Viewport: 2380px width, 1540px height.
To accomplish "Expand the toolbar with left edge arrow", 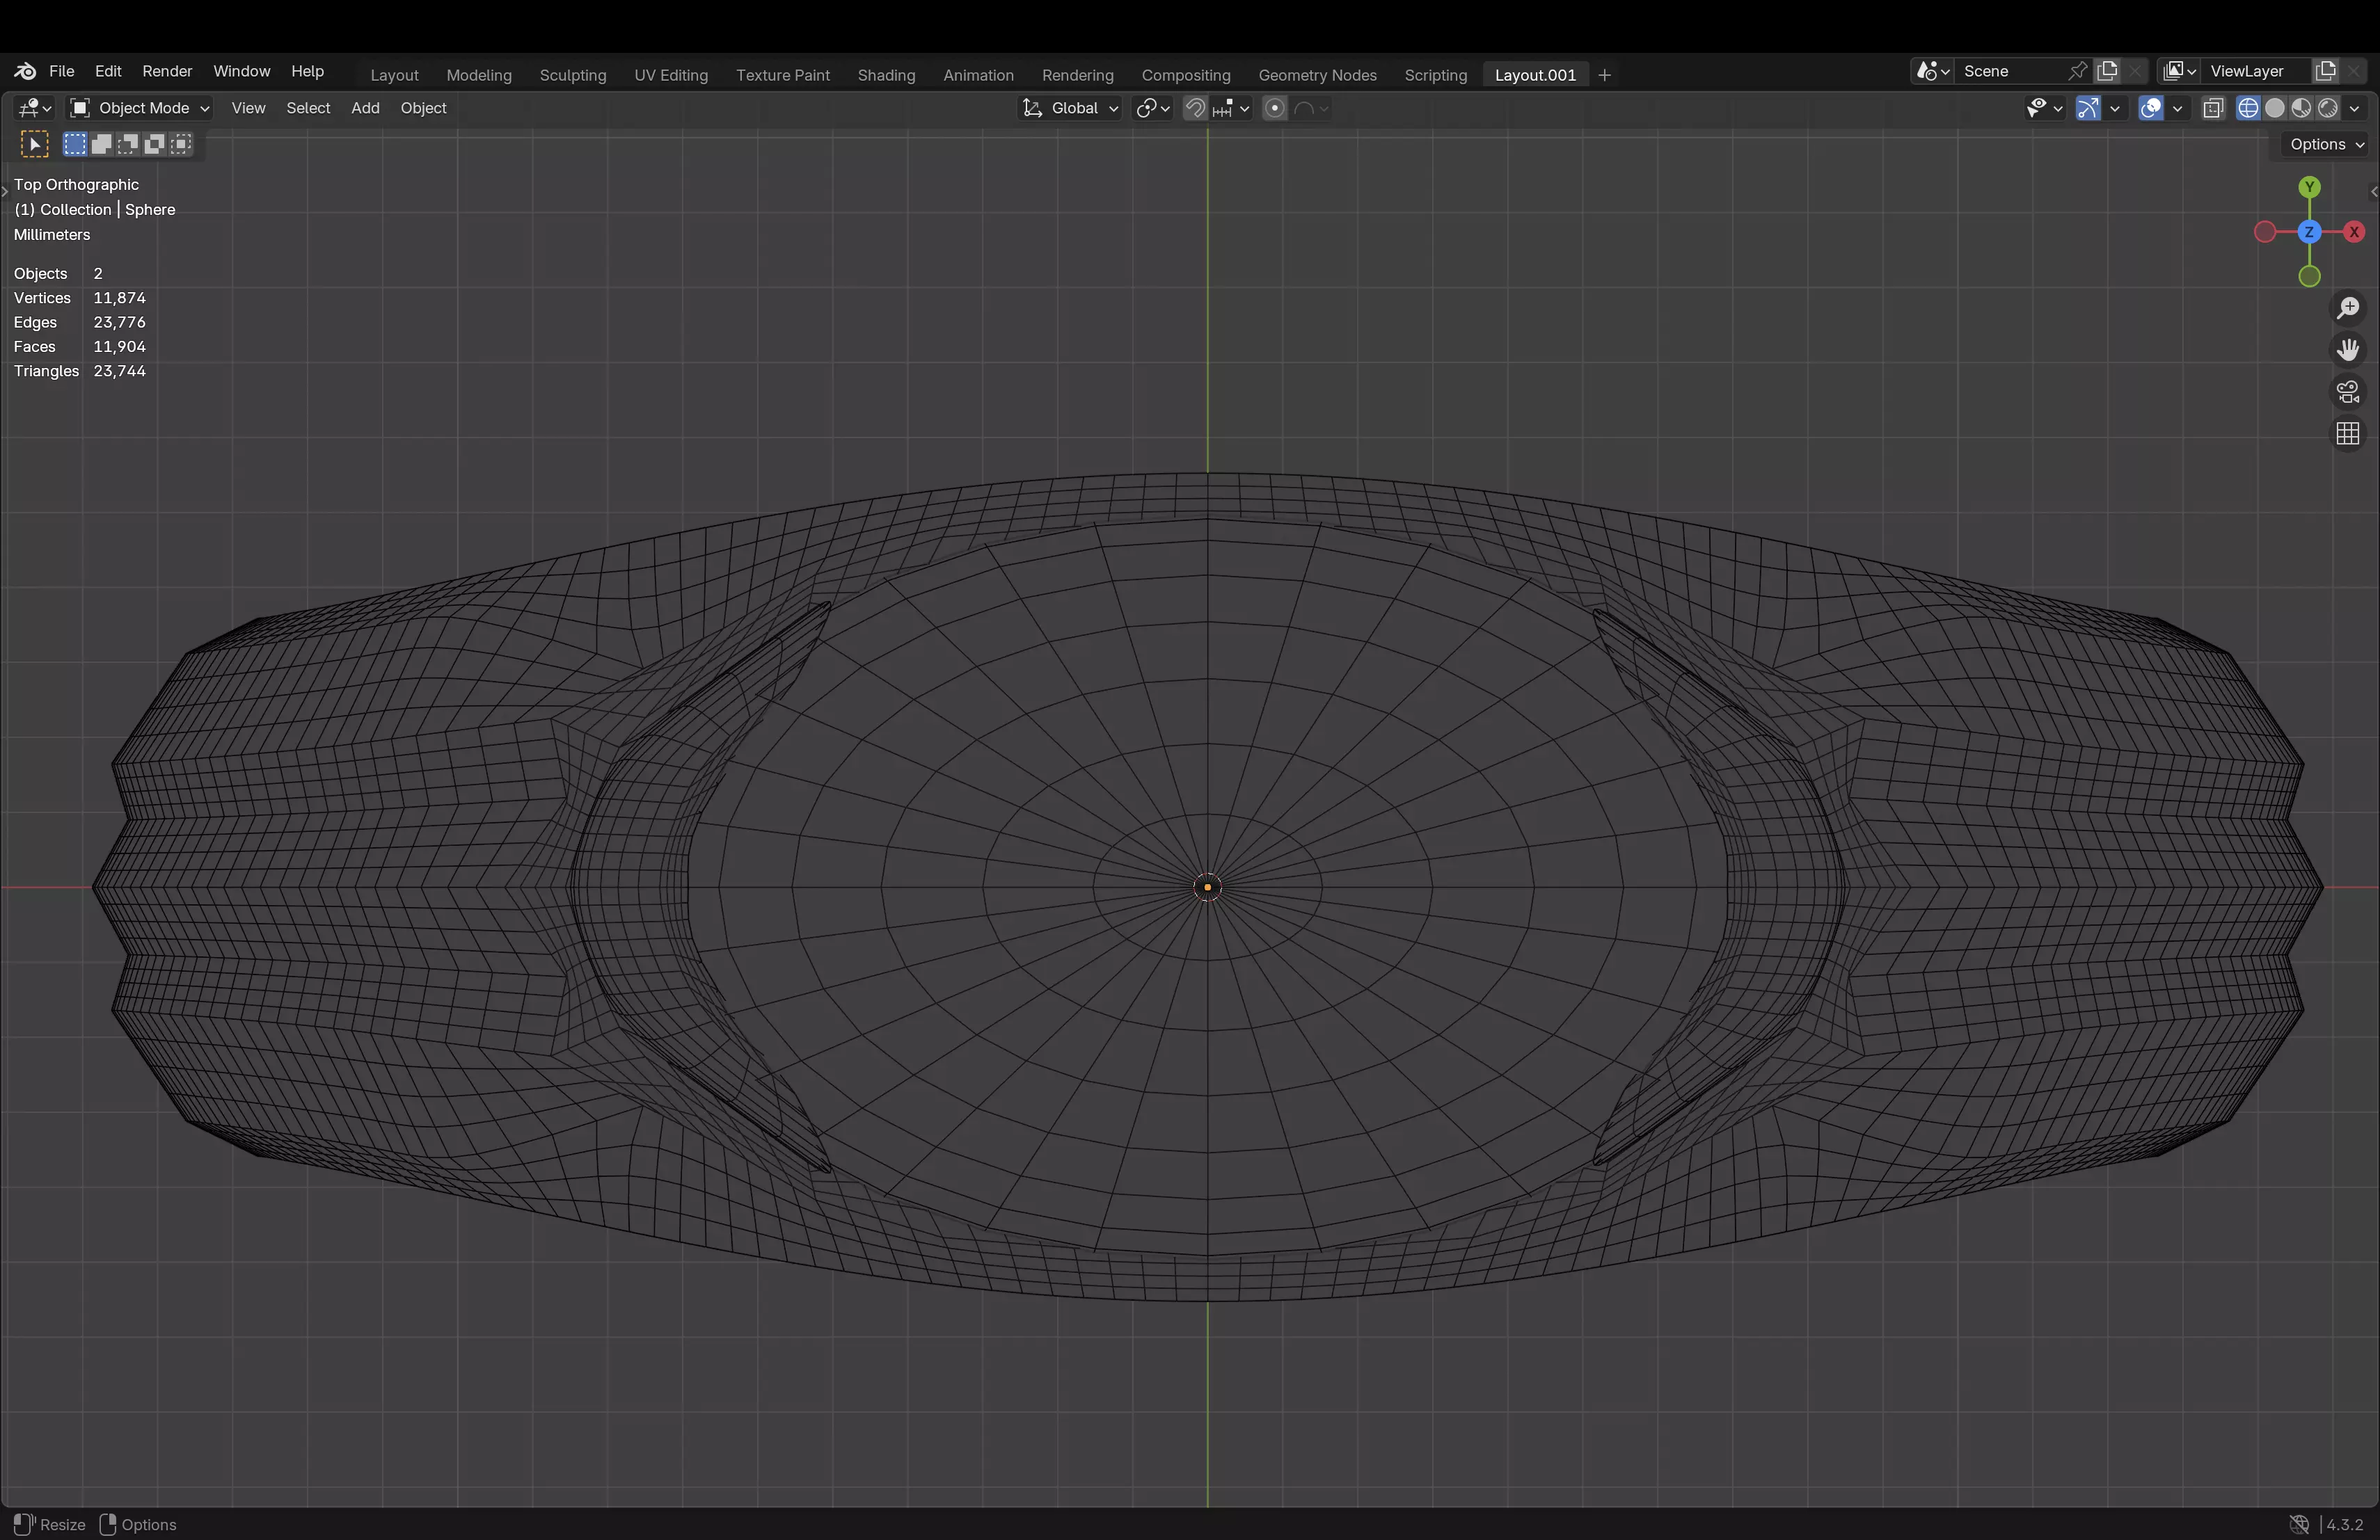I will [x=5, y=192].
